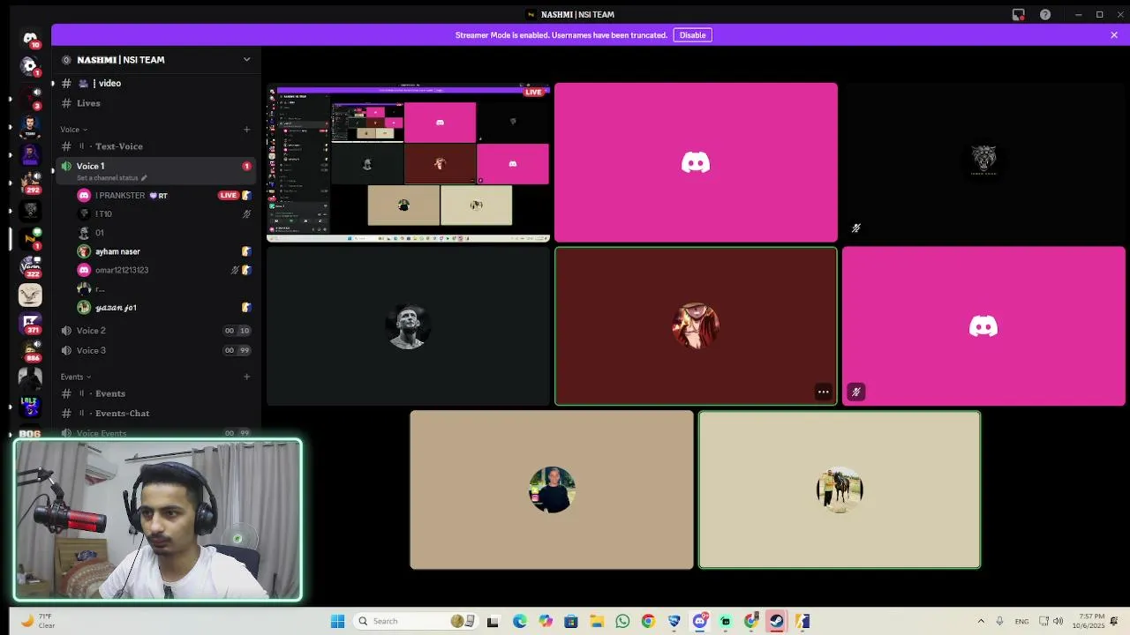Select the dark red avatar video tile

tap(696, 326)
